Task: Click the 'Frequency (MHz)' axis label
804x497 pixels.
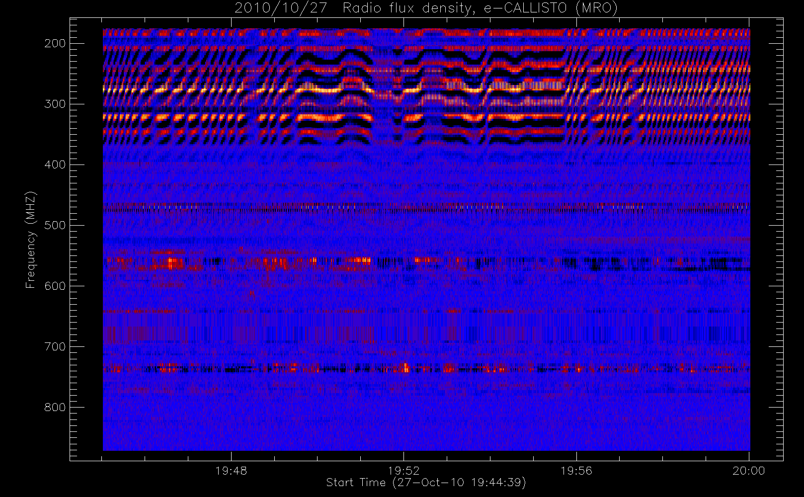Action: tap(31, 240)
